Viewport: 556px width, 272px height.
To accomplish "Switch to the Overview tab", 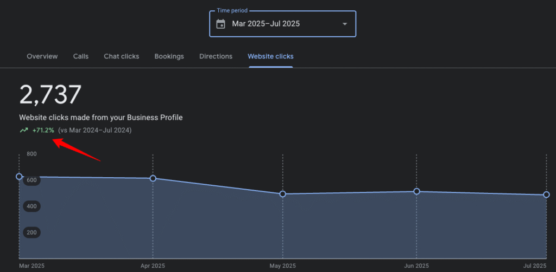I will 42,56.
